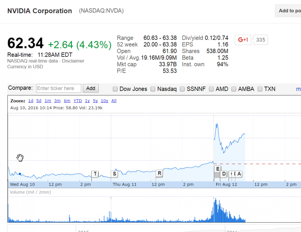Click the Inst. own value 94%

click(x=222, y=64)
